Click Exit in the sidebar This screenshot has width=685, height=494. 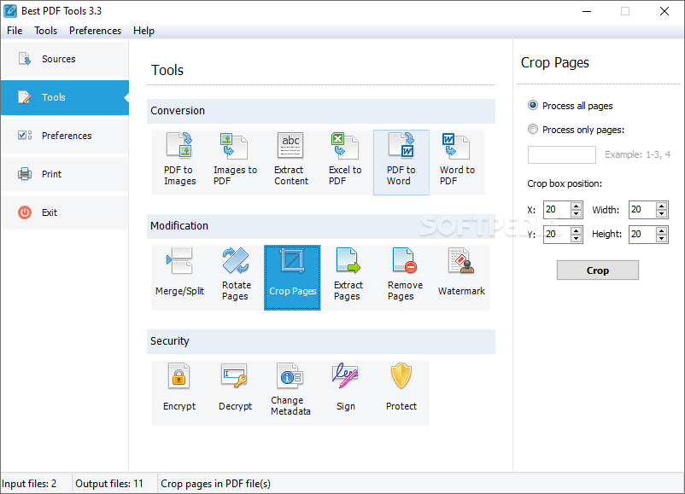(x=65, y=212)
